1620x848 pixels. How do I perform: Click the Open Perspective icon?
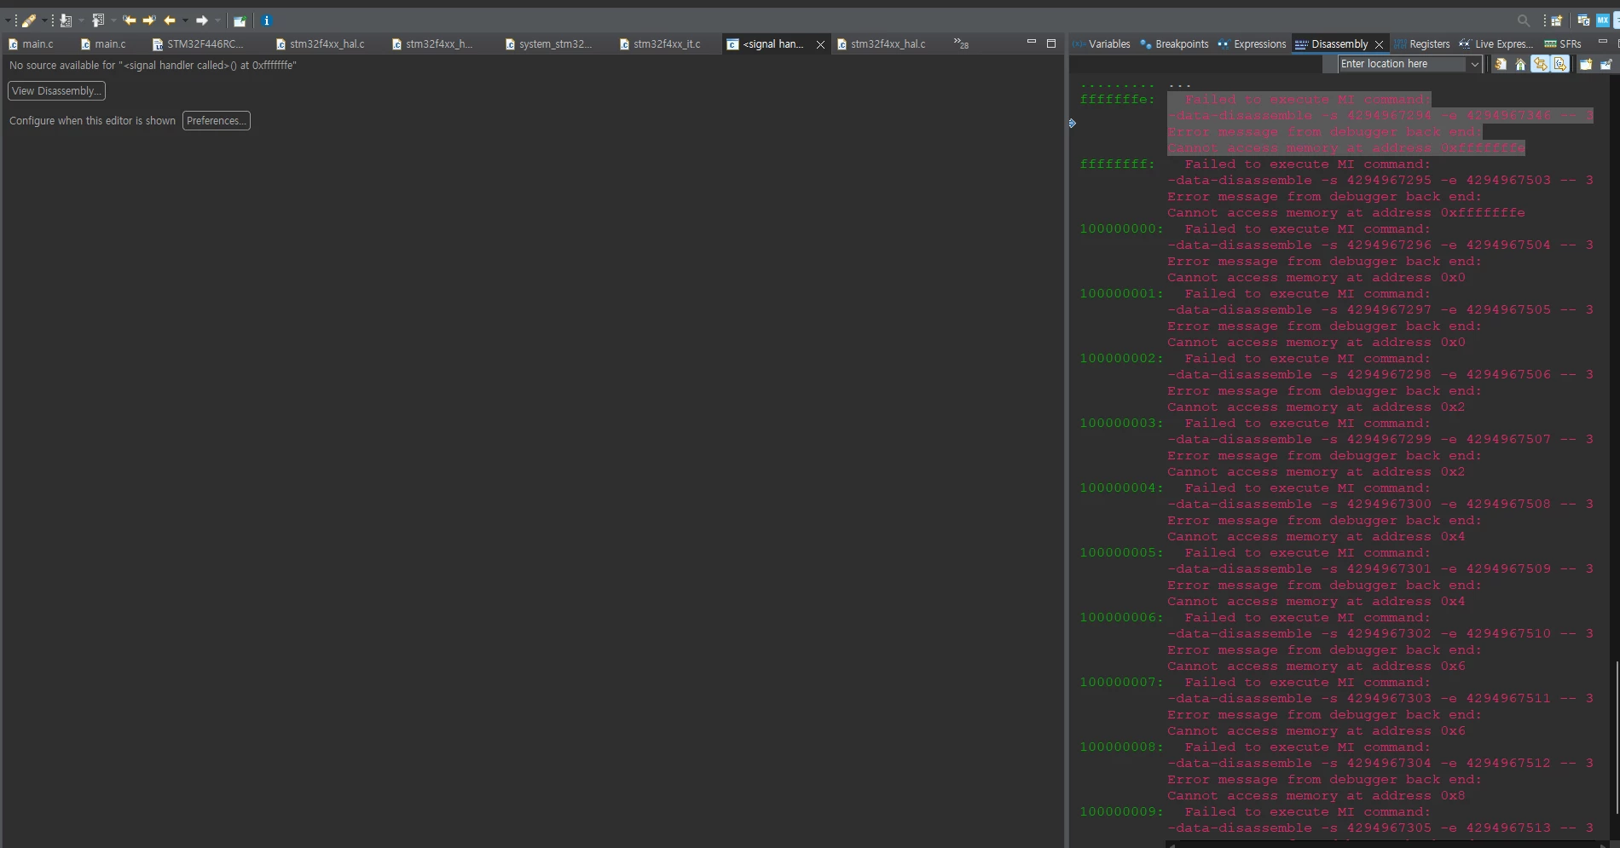(x=1556, y=20)
